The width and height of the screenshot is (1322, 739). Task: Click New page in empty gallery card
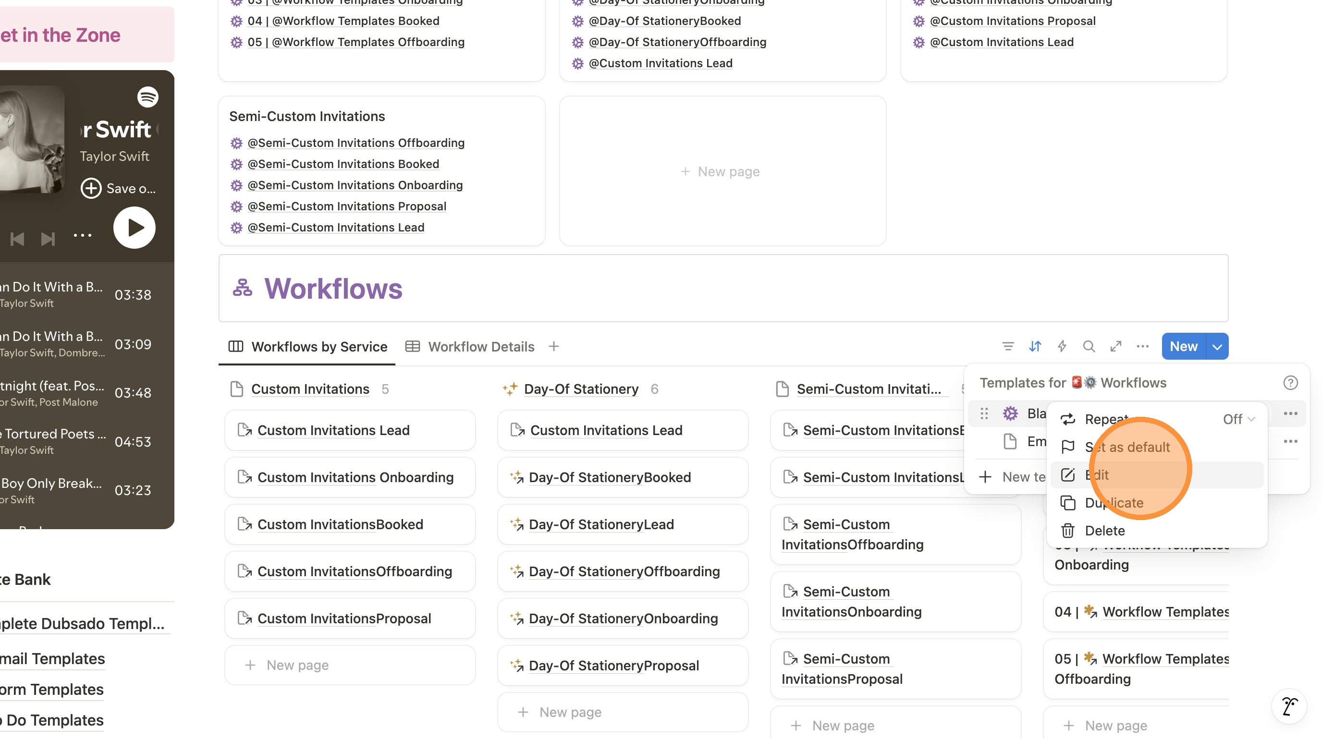722,171
